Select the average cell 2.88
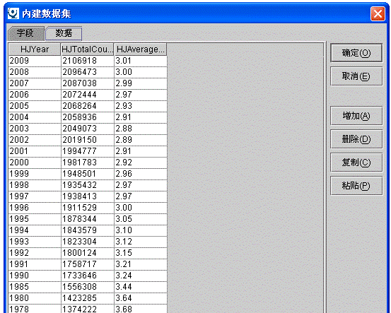Screen dimensions: 391x313 141,129
